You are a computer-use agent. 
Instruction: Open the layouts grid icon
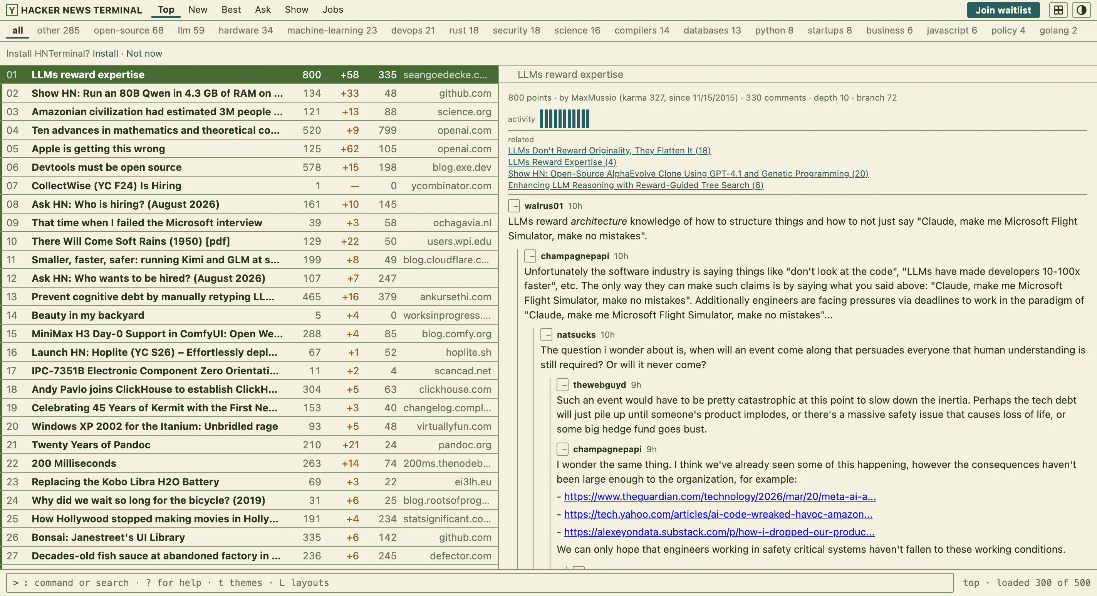coord(1058,10)
